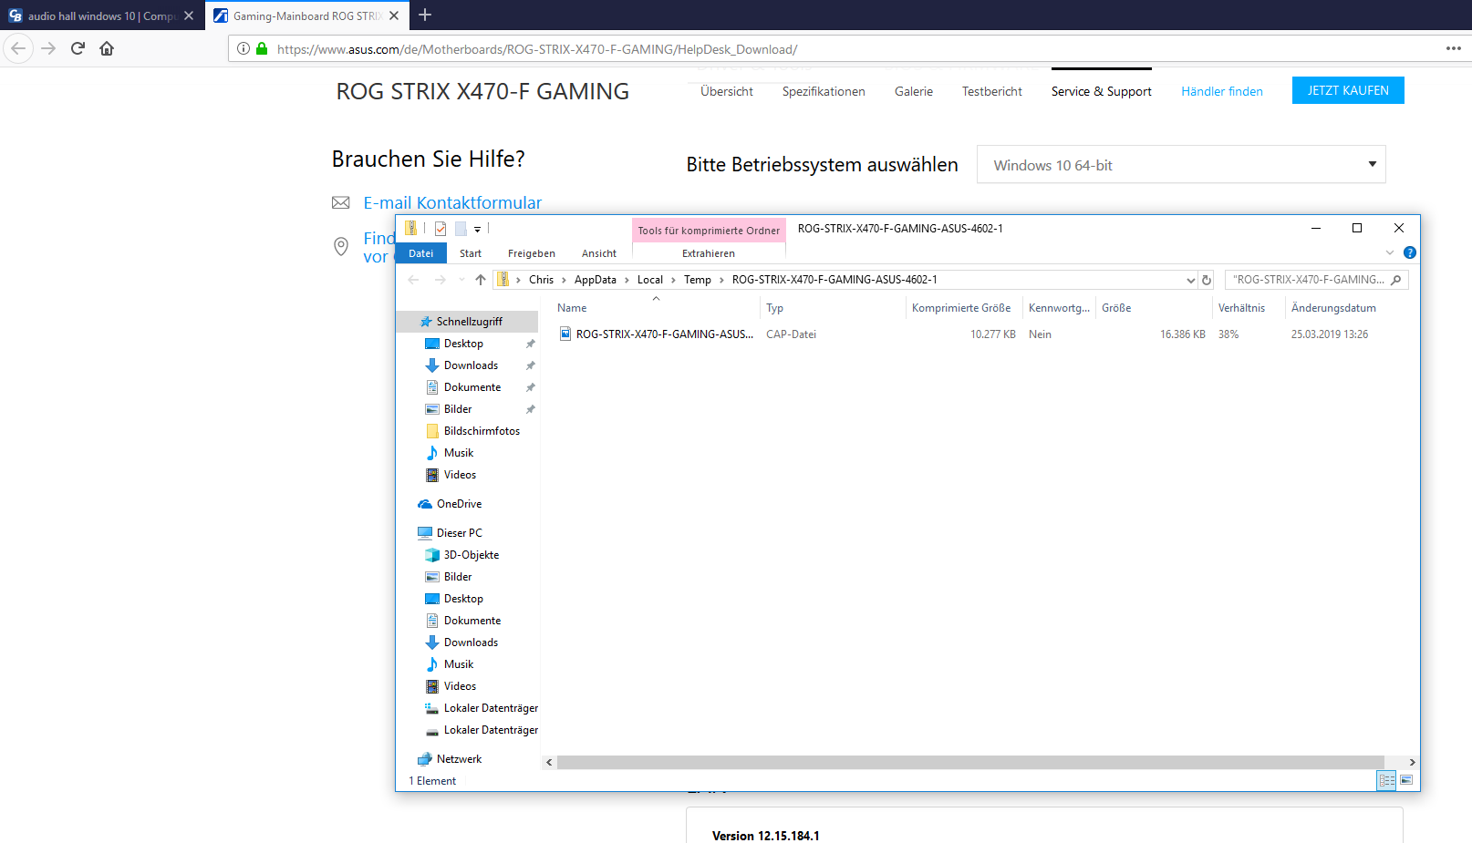The width and height of the screenshot is (1472, 843).
Task: Select Dieser PC in navigation pane
Action: click(459, 533)
